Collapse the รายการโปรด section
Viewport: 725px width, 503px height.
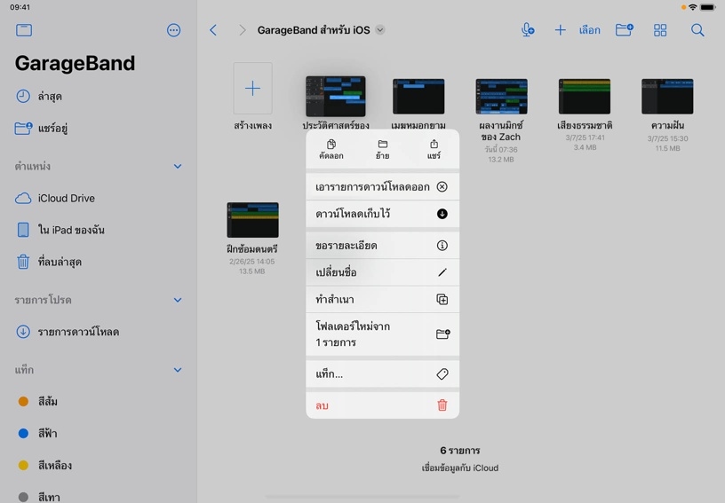click(x=177, y=300)
